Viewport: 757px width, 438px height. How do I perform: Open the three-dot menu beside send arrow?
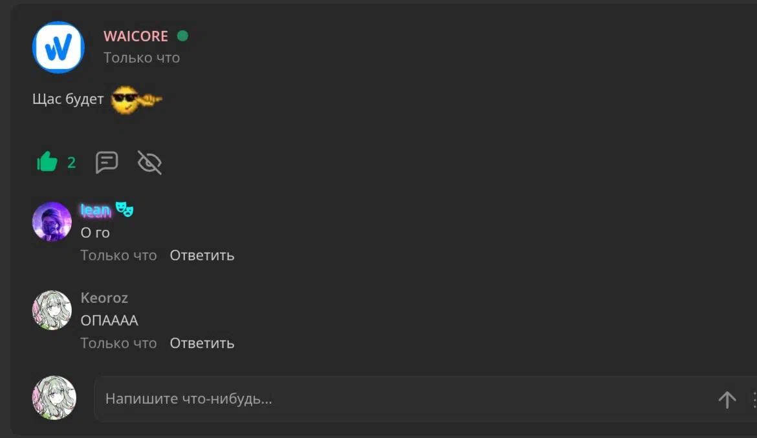pyautogui.click(x=754, y=400)
